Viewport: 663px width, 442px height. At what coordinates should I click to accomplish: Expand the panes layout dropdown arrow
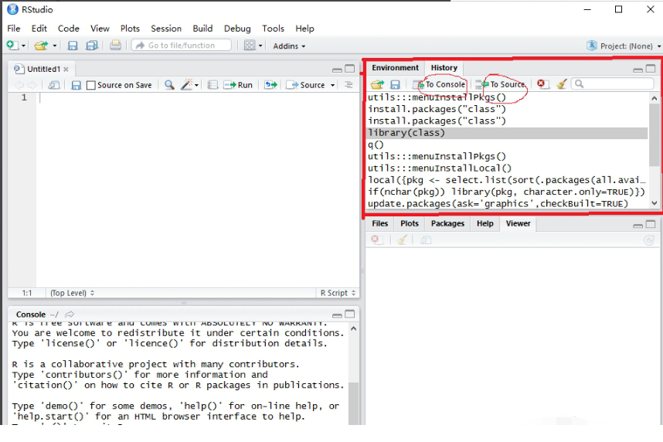click(x=260, y=46)
